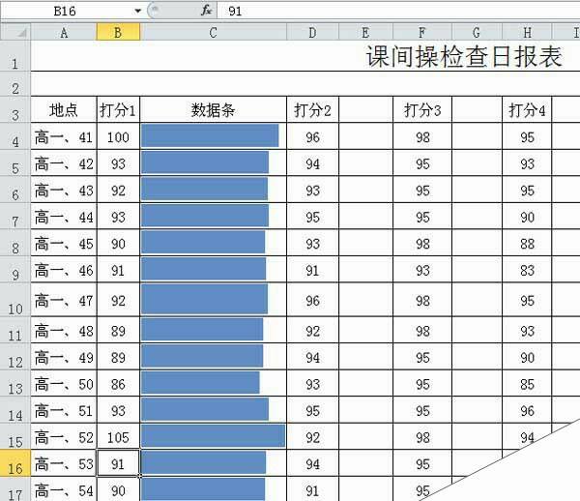Click 打分4 value 83 in row 9
580x501 pixels.
click(x=527, y=270)
